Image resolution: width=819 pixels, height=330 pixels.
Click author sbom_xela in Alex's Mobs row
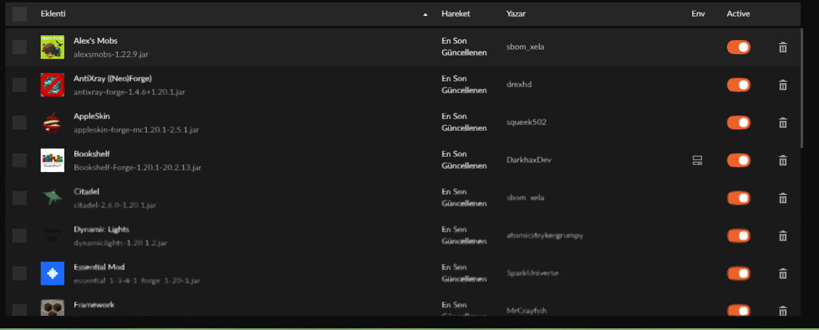525,47
